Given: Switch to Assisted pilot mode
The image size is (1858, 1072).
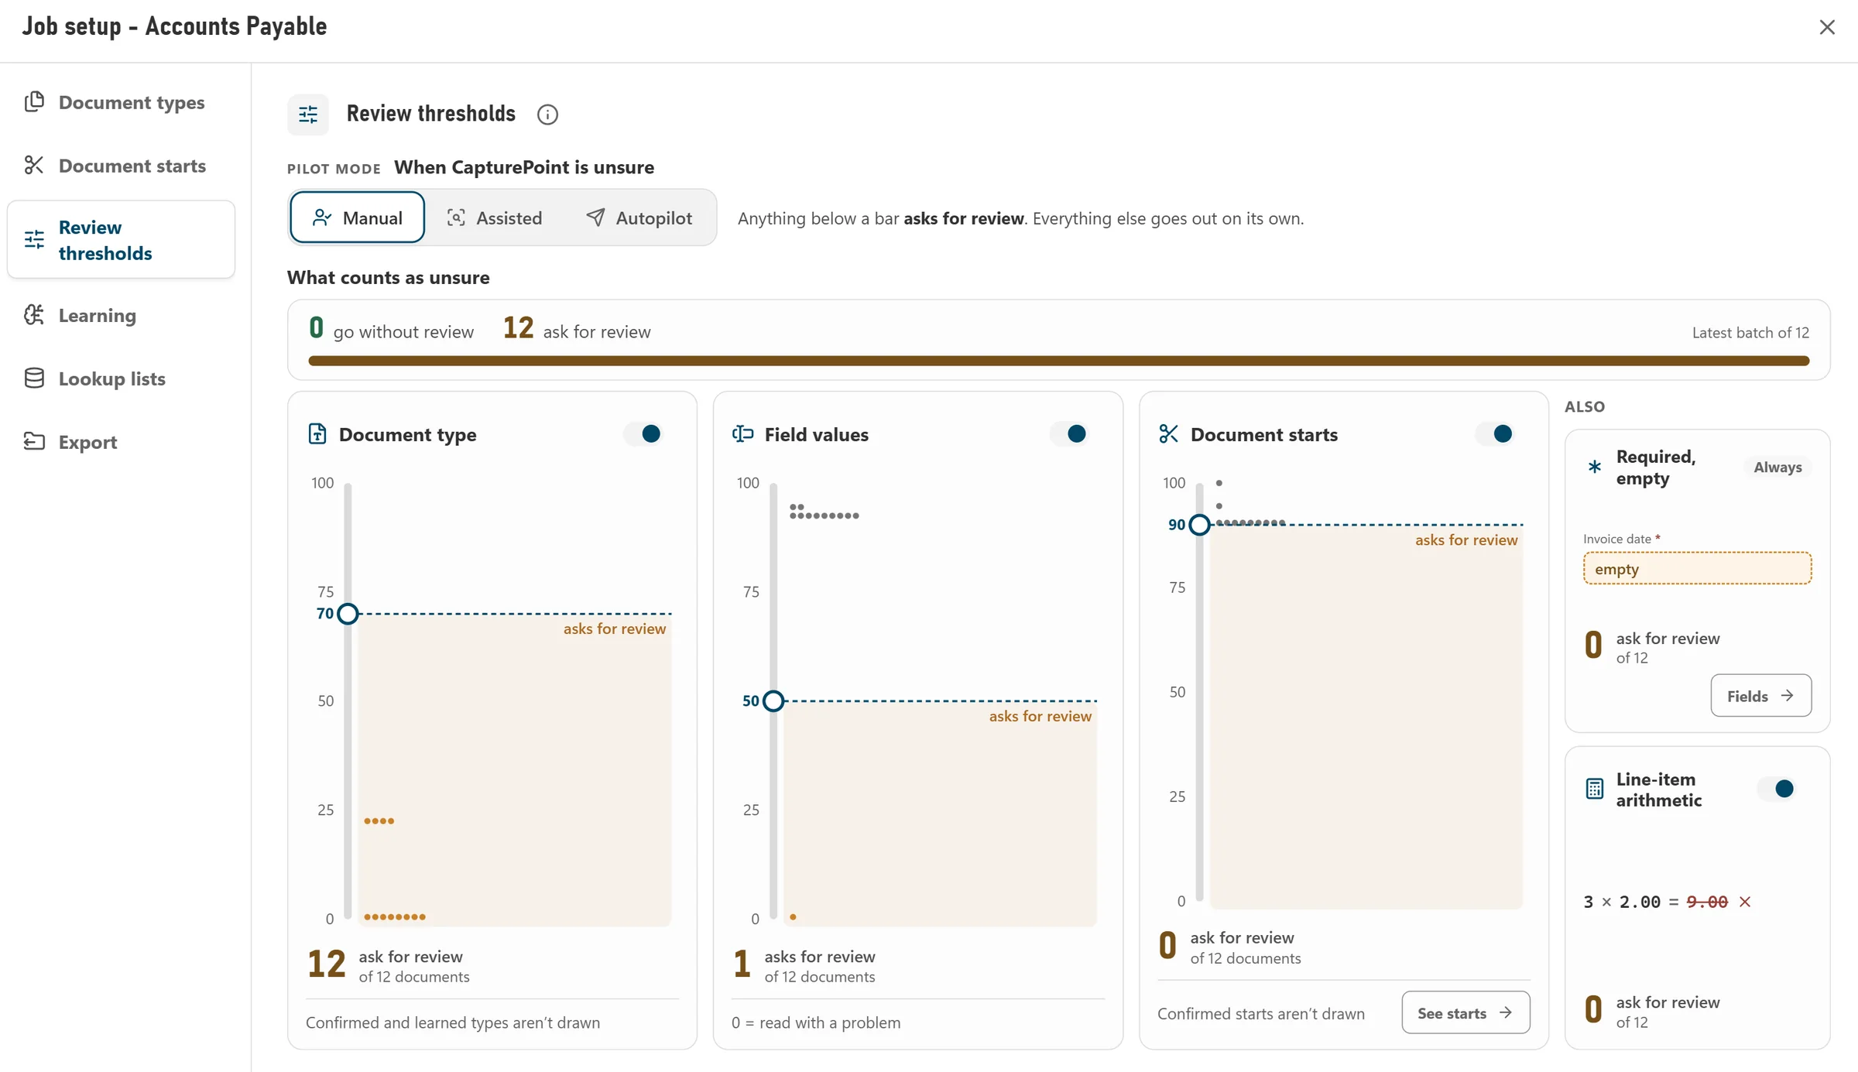Looking at the screenshot, I should coord(495,217).
